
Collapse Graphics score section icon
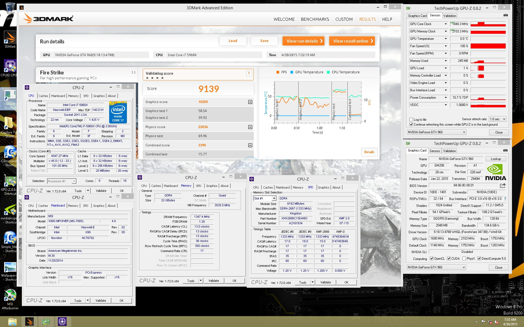250,102
